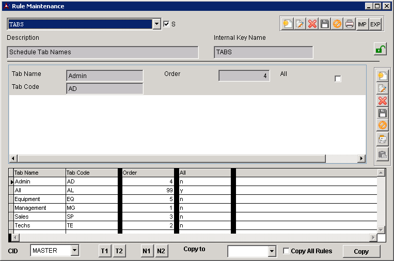Image resolution: width=394 pixels, height=261 pixels.
Task: Click the red X delete icon in side toolbar
Action: (383, 101)
